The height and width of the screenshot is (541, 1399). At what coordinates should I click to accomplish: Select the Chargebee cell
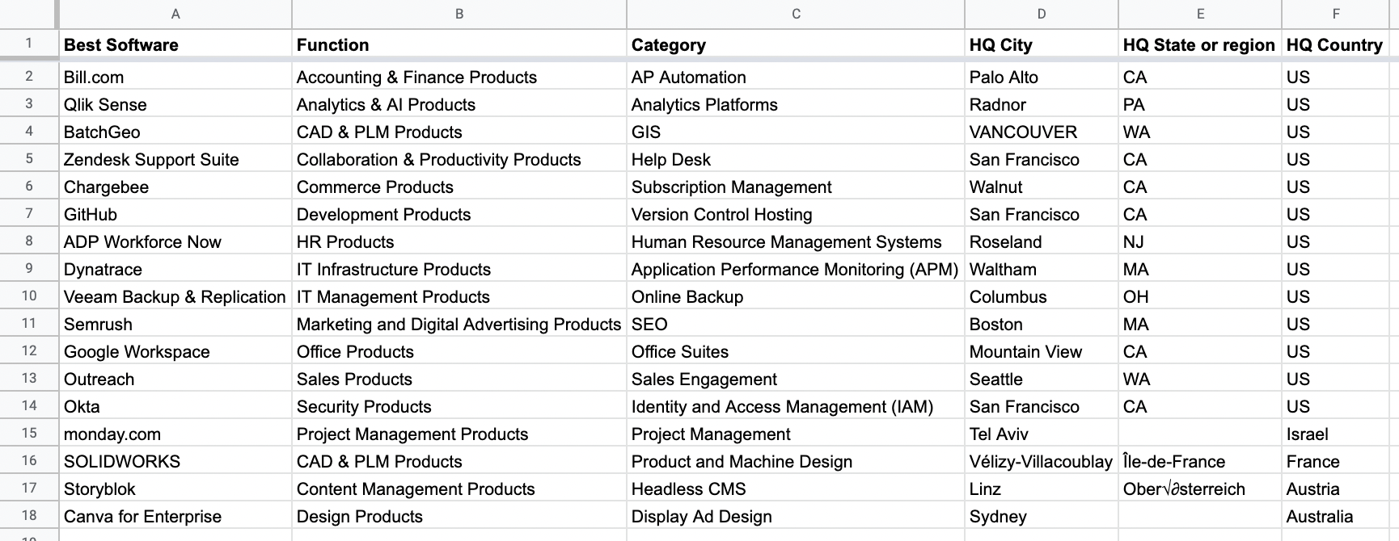175,187
